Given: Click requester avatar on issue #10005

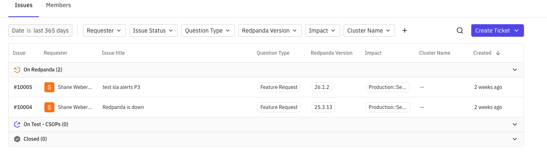Looking at the screenshot, I should click(x=49, y=87).
